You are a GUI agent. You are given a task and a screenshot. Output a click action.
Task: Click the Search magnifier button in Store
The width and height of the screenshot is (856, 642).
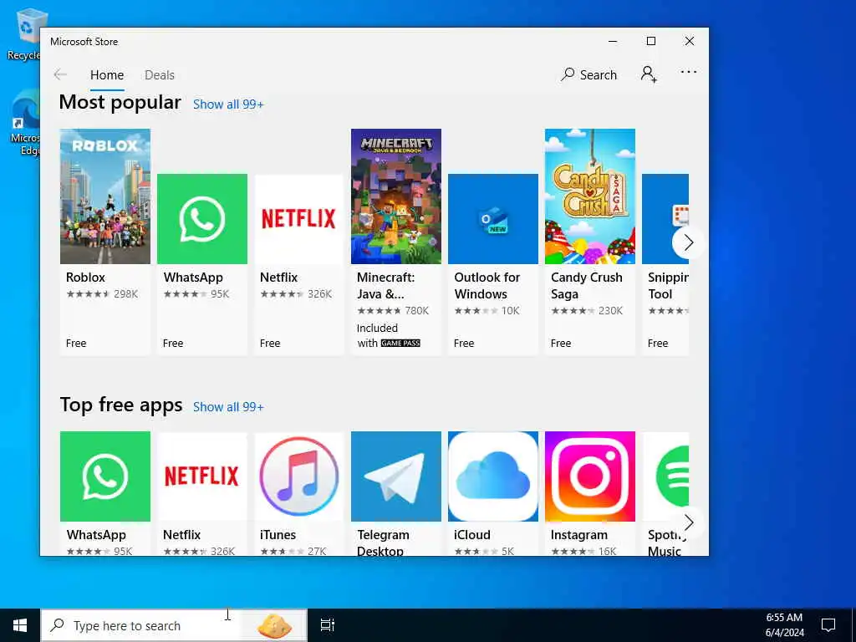pyautogui.click(x=588, y=74)
